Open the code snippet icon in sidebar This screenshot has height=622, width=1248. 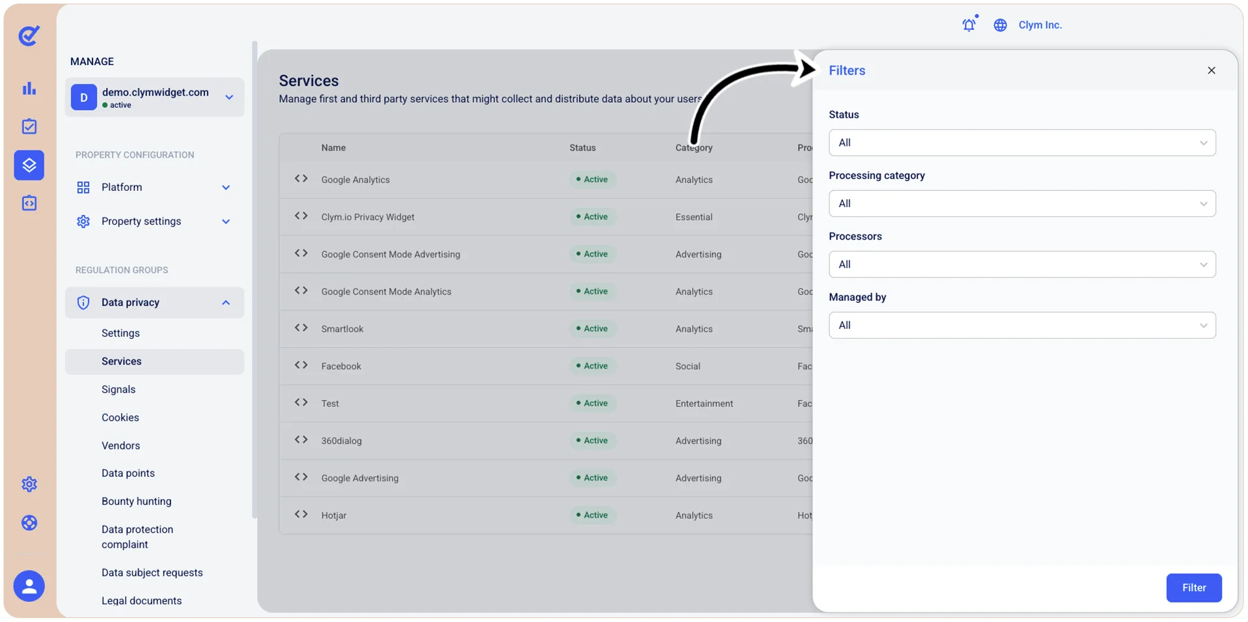29,203
